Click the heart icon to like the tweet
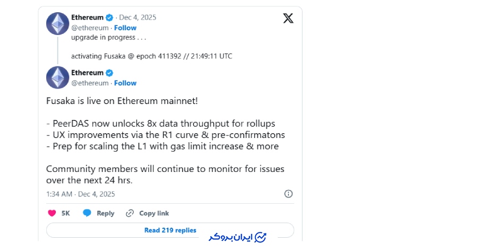 tap(52, 213)
